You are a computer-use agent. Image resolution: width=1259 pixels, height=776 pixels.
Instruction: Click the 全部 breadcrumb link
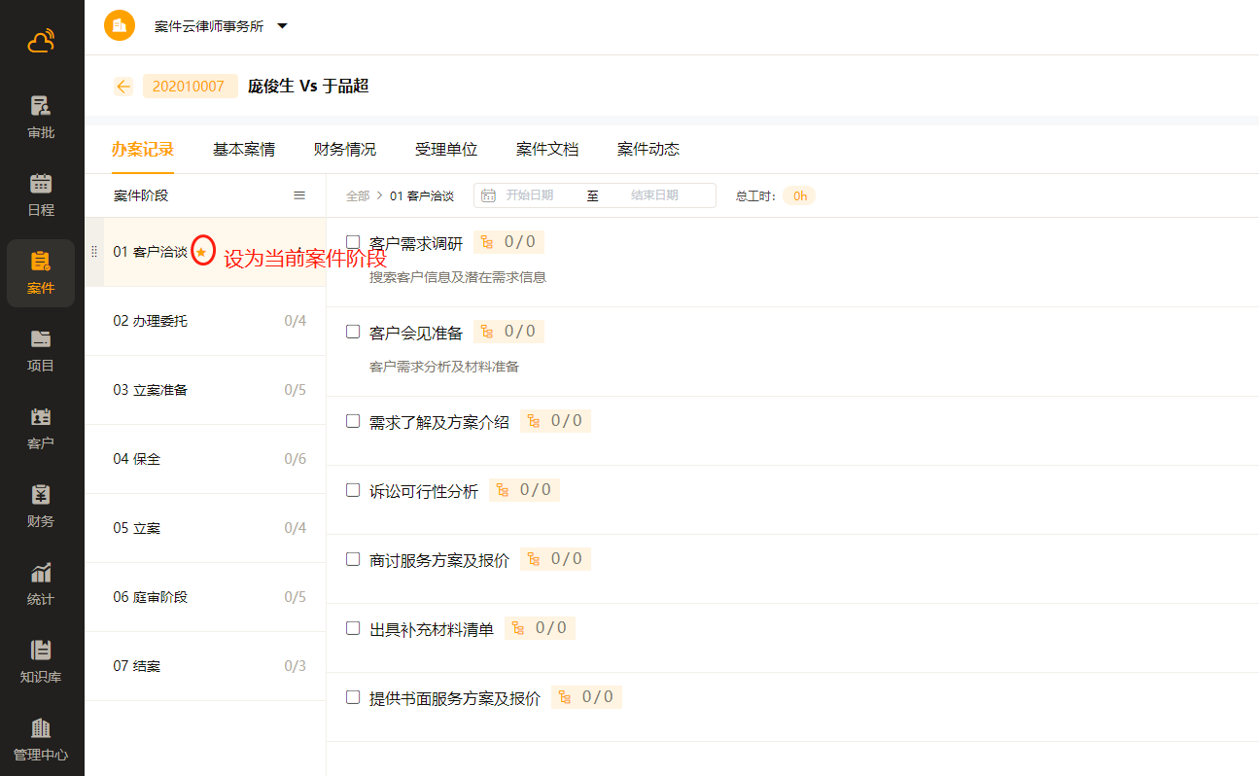pyautogui.click(x=357, y=195)
